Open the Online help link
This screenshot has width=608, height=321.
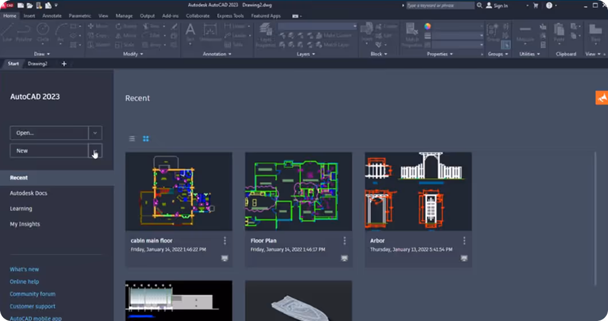(x=25, y=281)
